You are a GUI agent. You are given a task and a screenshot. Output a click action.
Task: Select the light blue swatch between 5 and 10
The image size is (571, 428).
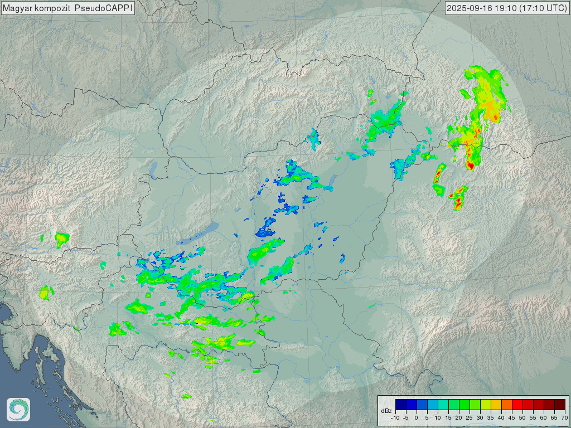433,405
